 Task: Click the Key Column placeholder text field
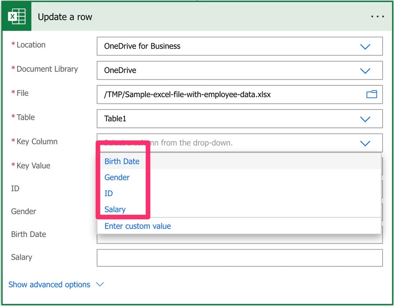[223, 143]
